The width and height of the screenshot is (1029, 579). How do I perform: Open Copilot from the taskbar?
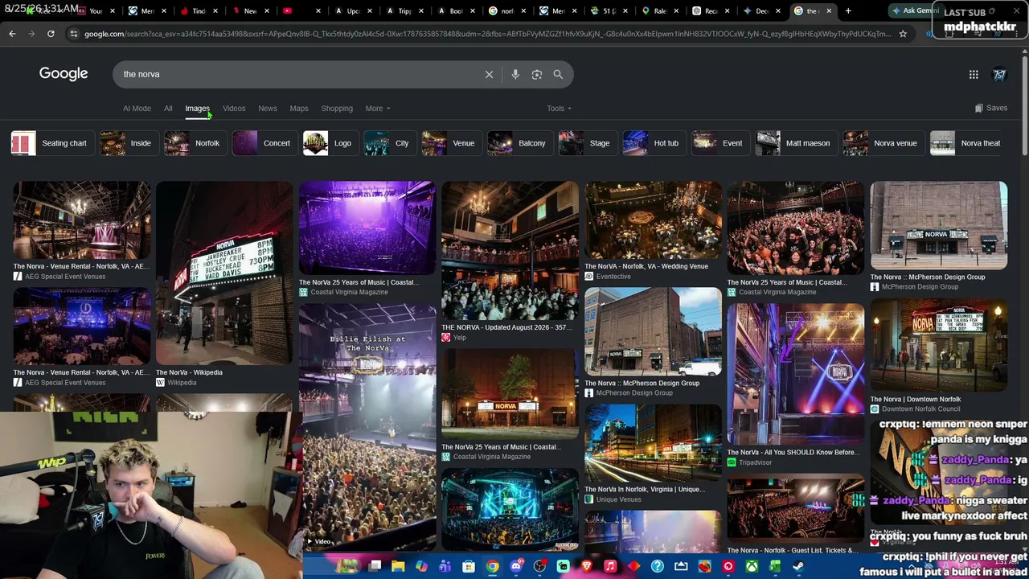(x=421, y=566)
